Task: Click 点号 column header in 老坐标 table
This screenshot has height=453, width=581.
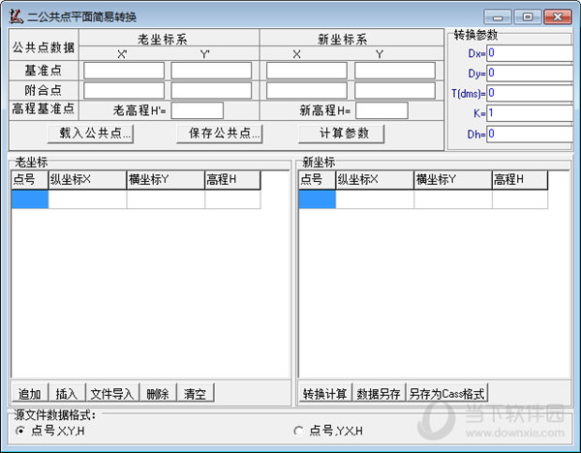Action: click(30, 180)
